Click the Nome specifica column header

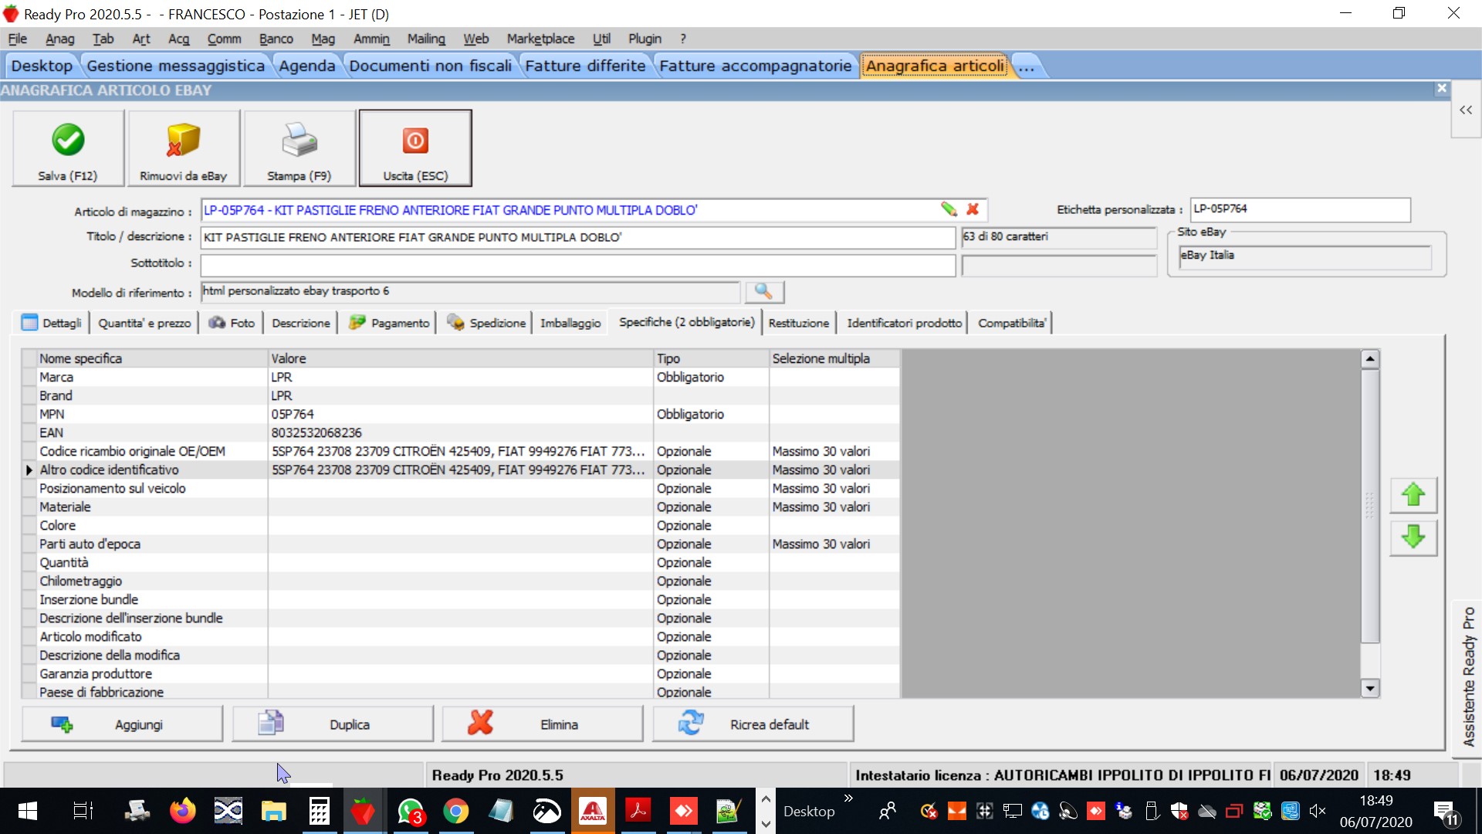152,358
